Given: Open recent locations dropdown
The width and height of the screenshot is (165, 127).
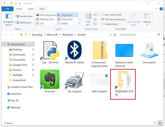Looking at the screenshot, I should (17, 35).
